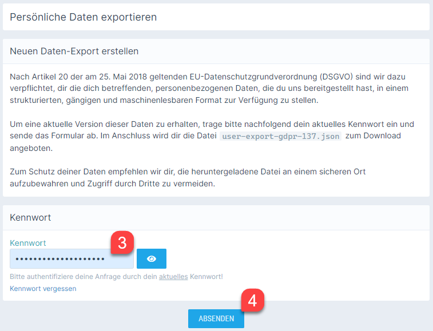Image resolution: width=433 pixels, height=331 pixels.
Task: Click the paragraph beginning Zum Schutz deiner Daten
Action: click(x=188, y=178)
